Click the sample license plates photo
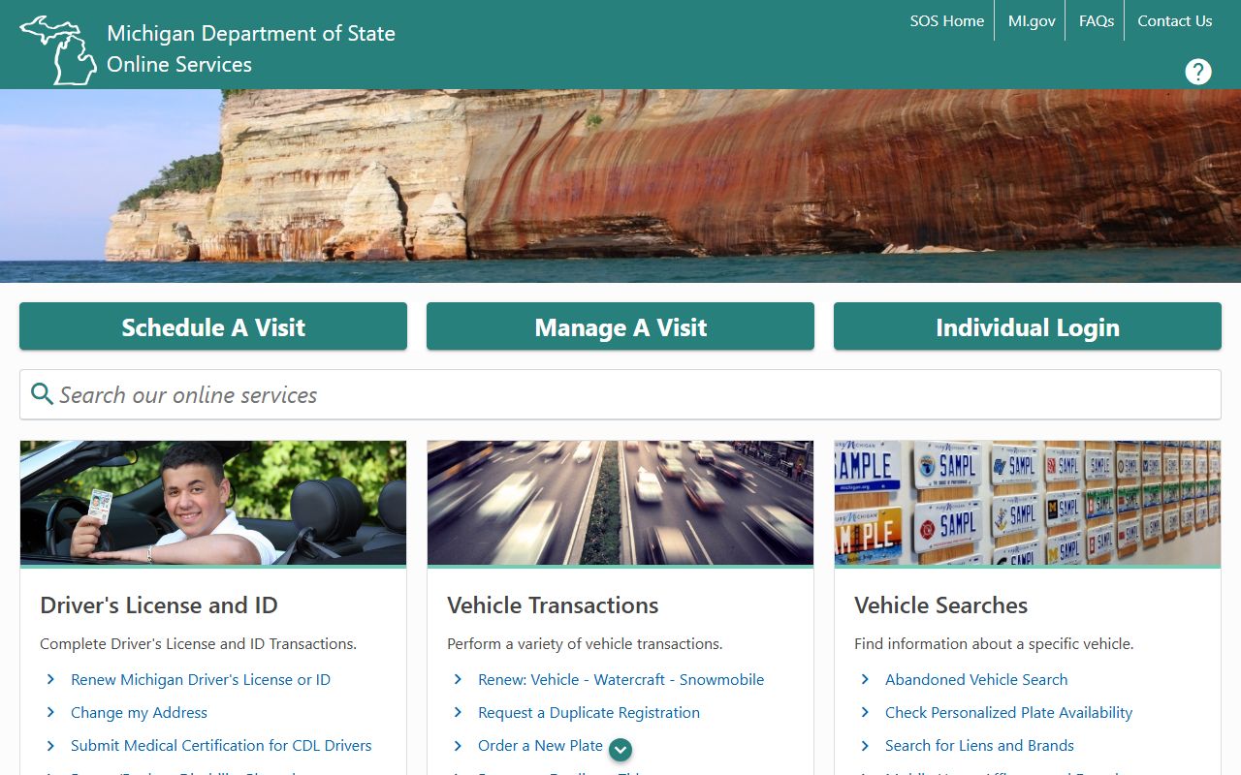Viewport: 1241px width, 775px height. (1028, 503)
